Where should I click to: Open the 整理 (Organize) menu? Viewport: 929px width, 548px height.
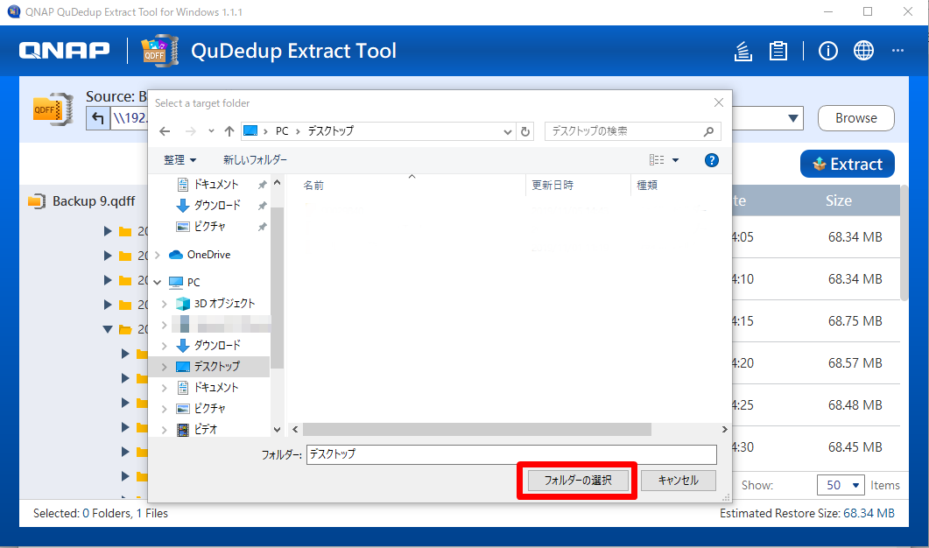(179, 160)
